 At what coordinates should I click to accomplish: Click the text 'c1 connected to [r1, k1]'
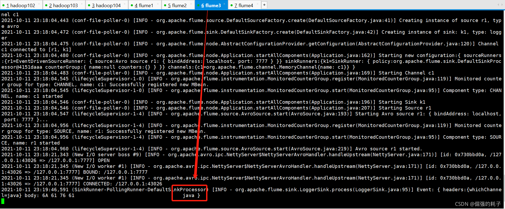(36, 50)
